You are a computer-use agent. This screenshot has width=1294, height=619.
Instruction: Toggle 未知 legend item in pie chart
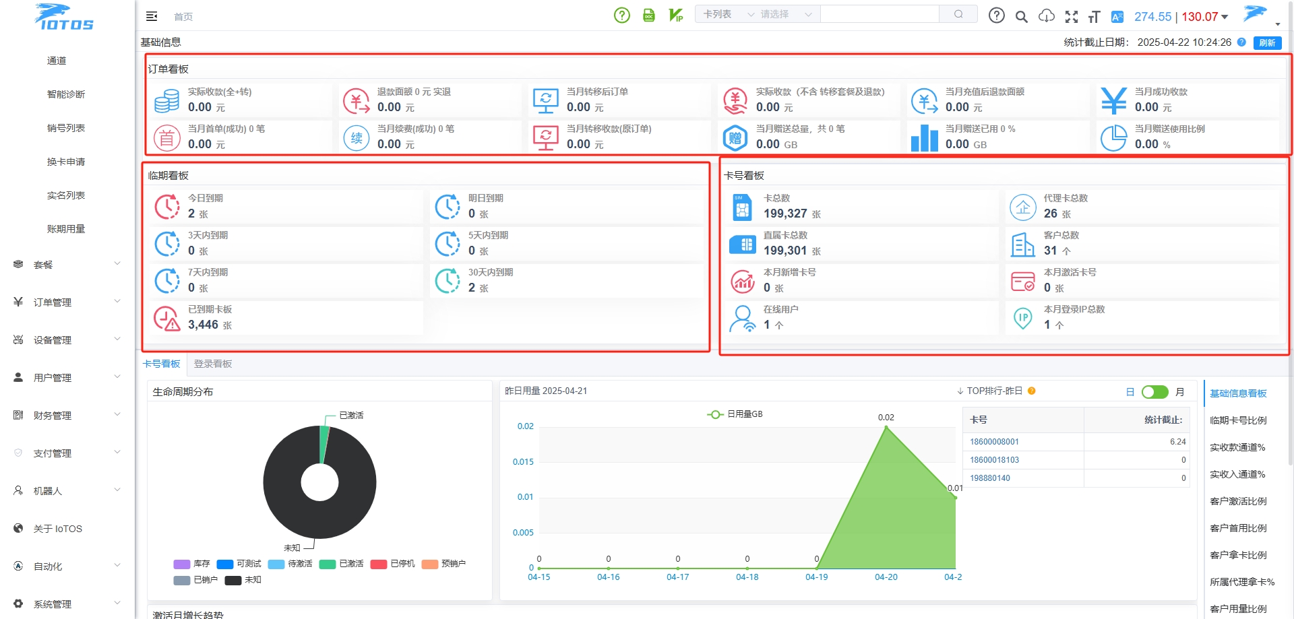point(243,580)
